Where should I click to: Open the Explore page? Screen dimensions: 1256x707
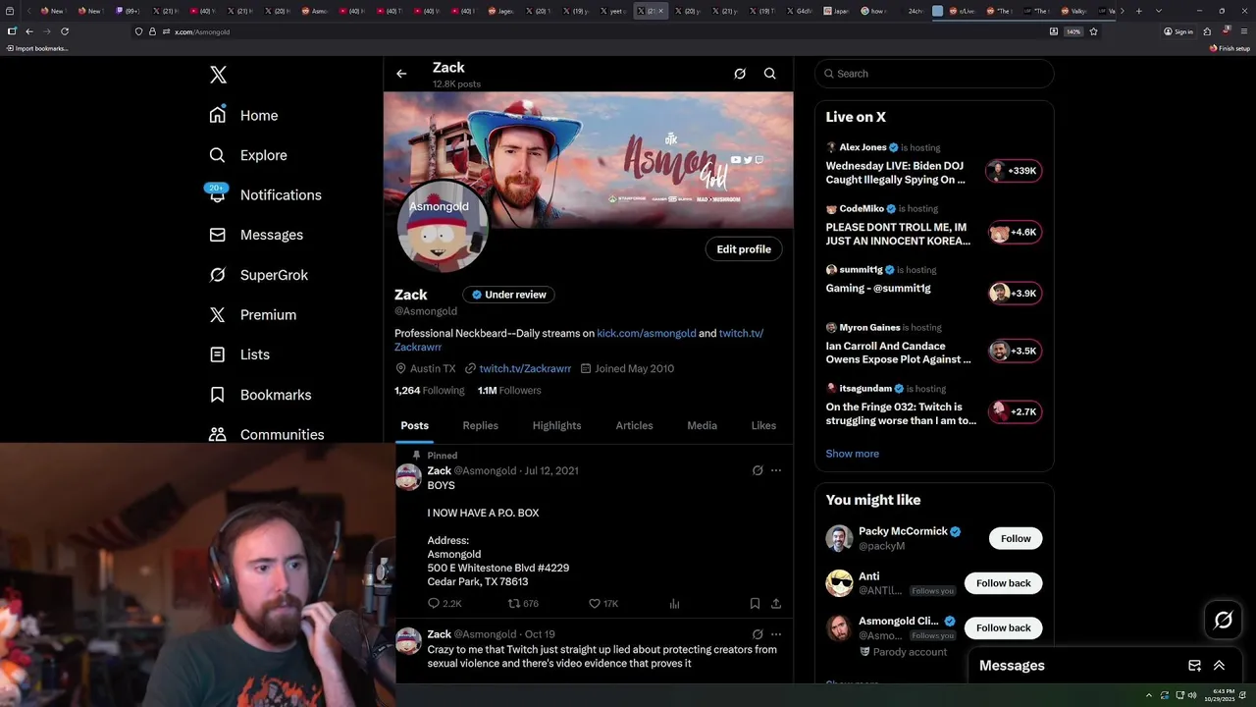(x=247, y=155)
